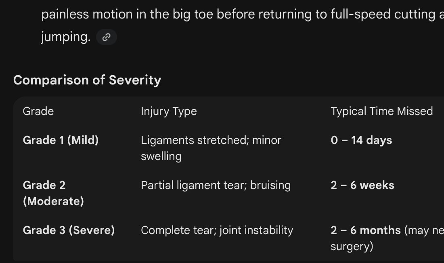
Task: Click the word "jumping." in the paragraph
Action: tap(66, 37)
